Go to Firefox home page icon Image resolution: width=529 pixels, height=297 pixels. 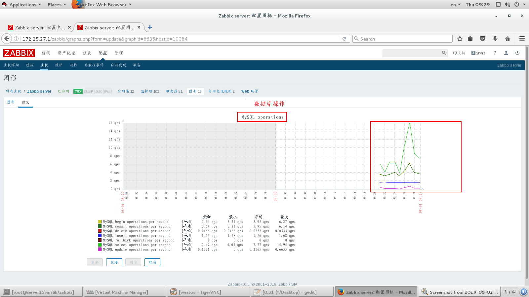tap(508, 39)
